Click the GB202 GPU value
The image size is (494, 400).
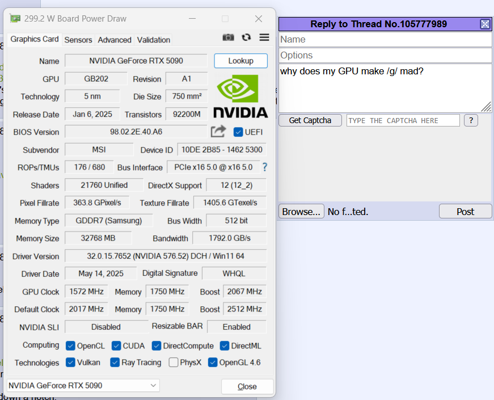point(96,79)
